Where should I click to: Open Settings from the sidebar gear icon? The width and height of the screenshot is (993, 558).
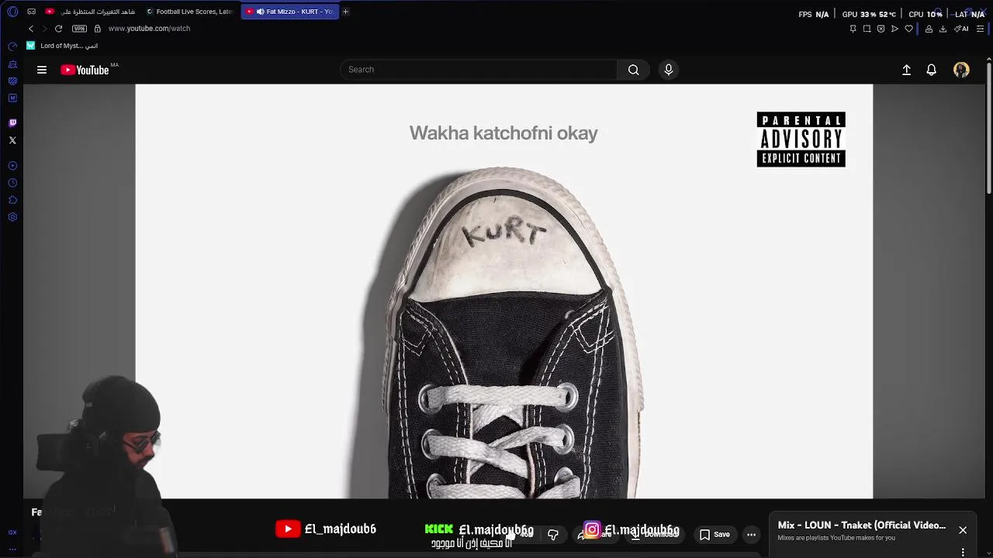(x=12, y=217)
